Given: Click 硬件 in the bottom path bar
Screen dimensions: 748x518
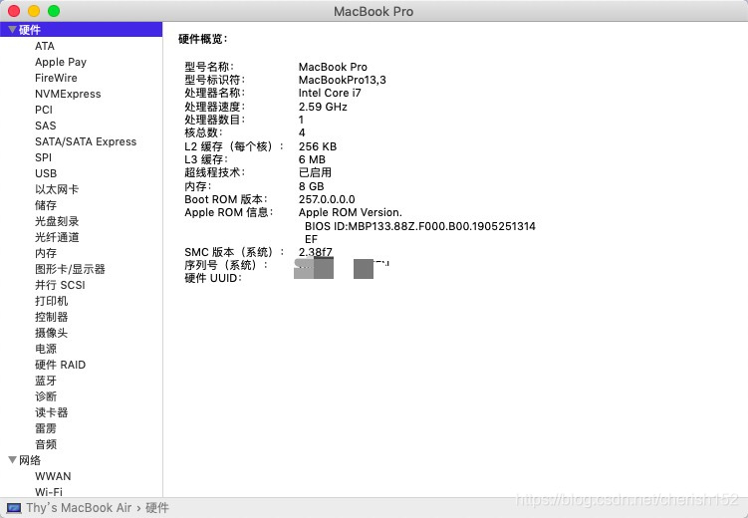Looking at the screenshot, I should [157, 508].
